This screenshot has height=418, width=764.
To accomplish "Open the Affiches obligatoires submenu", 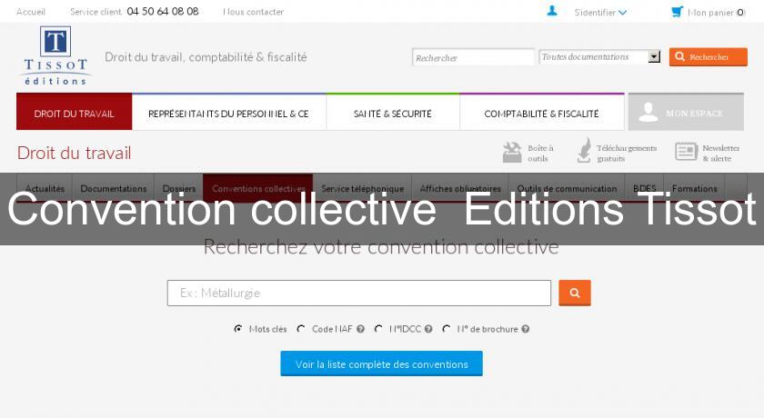I will coord(460,188).
